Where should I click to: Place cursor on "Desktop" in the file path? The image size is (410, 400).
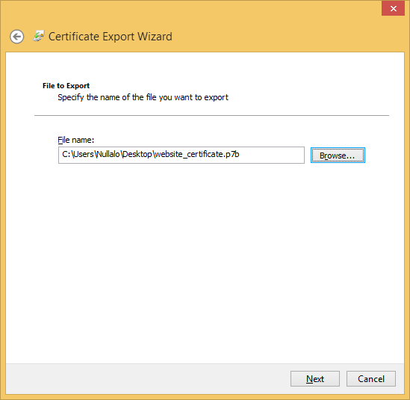(137, 154)
